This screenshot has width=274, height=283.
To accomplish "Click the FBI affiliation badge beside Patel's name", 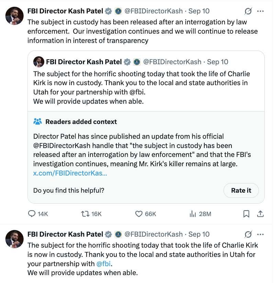I will pyautogui.click(x=118, y=11).
